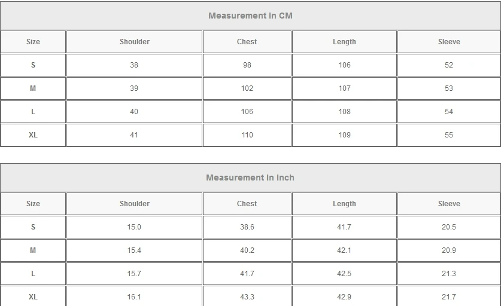
Task: Click the Length header in the Inch table
Action: (344, 204)
